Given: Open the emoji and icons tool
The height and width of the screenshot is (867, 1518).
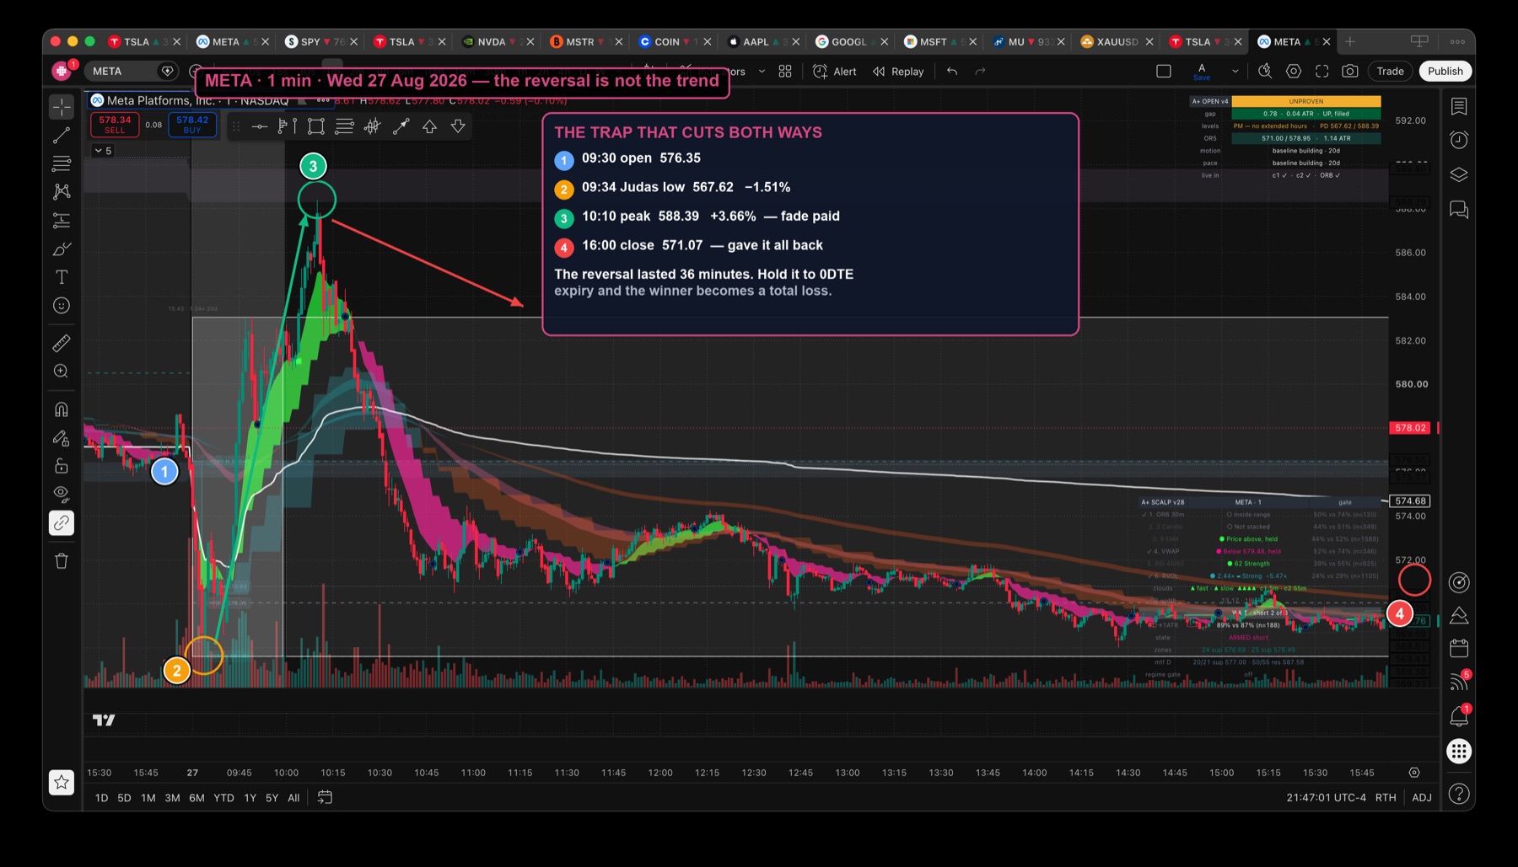Looking at the screenshot, I should [x=62, y=306].
